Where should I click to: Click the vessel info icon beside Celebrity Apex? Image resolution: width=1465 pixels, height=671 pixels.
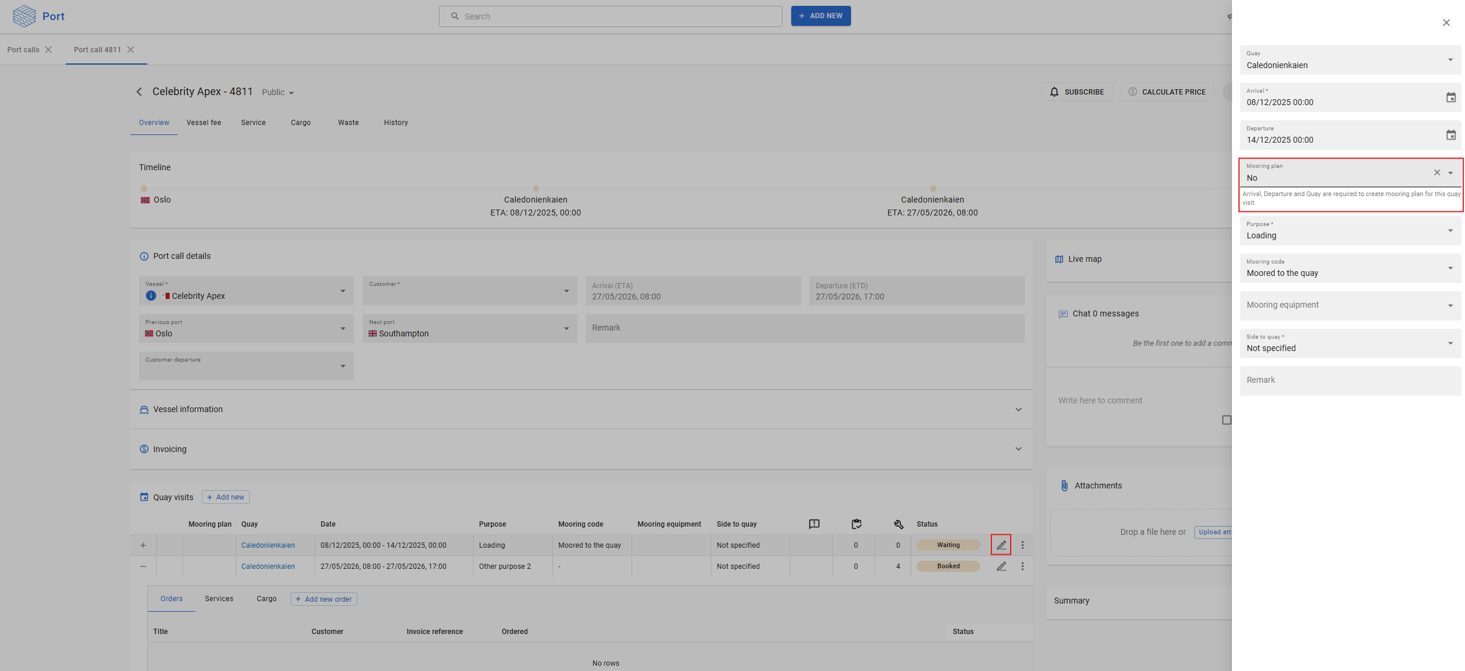[x=151, y=296]
